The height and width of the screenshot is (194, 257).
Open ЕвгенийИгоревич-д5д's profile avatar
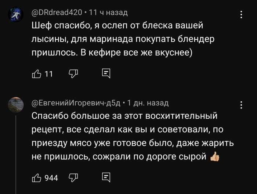15,104
